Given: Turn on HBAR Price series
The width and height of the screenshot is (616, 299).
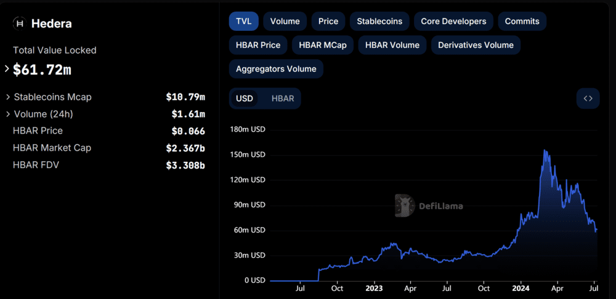Looking at the screenshot, I should (x=258, y=45).
